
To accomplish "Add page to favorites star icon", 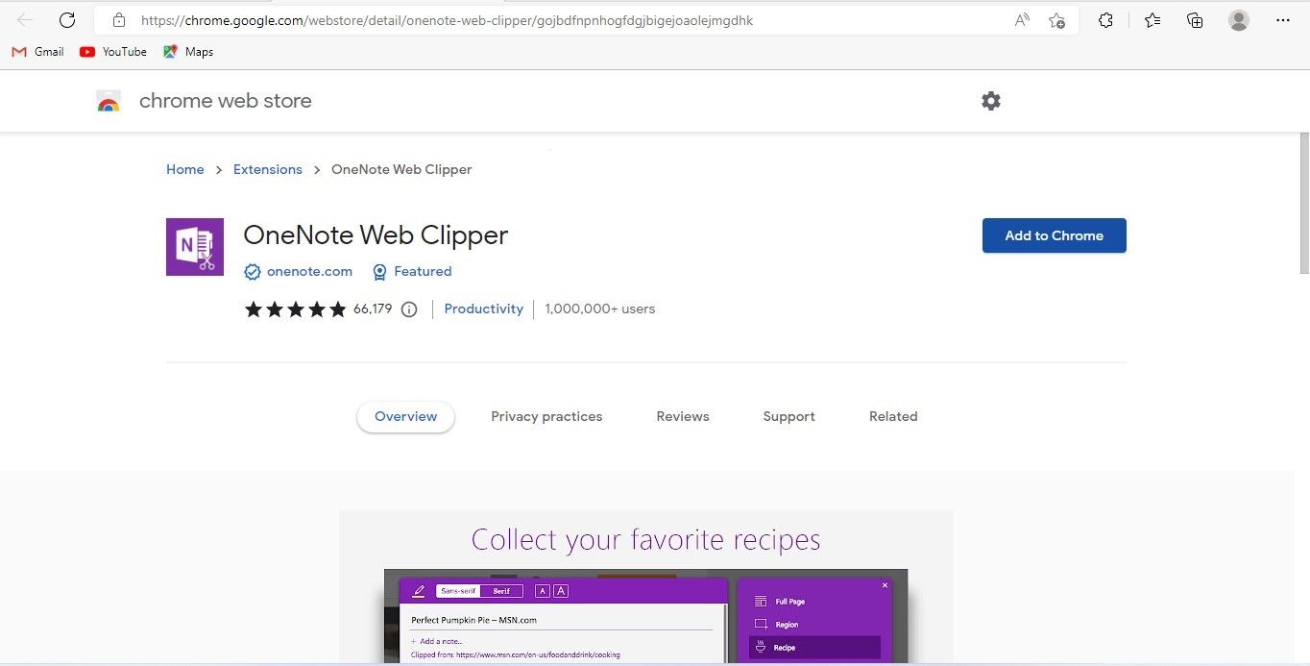I will click(x=1056, y=20).
